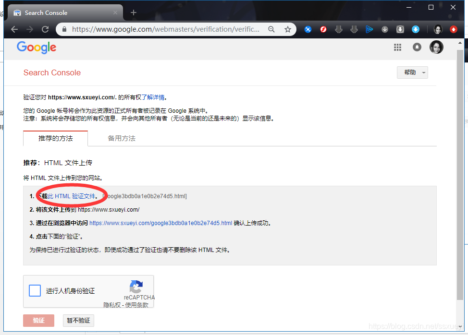Download 此 HTML 验证文件 link

pos(72,196)
